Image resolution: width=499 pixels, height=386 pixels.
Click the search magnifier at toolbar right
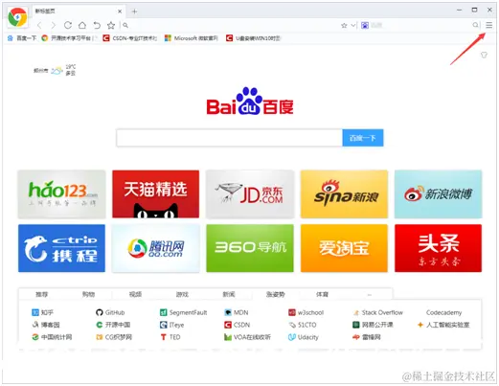coord(475,25)
